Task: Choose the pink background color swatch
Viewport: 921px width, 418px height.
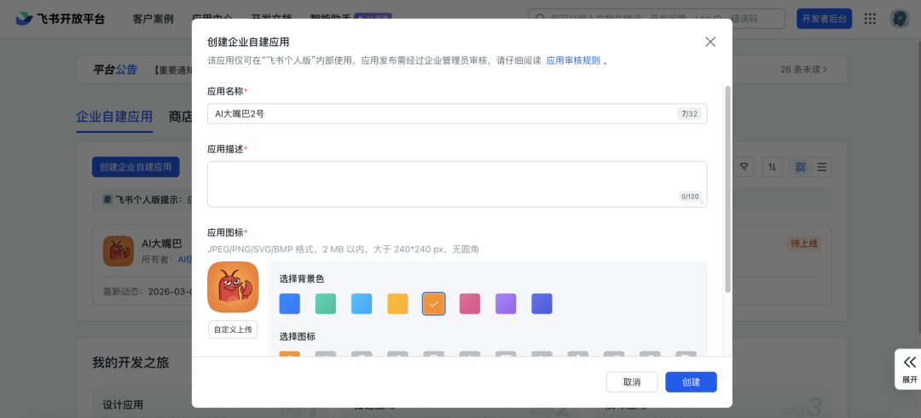Action: (x=470, y=304)
